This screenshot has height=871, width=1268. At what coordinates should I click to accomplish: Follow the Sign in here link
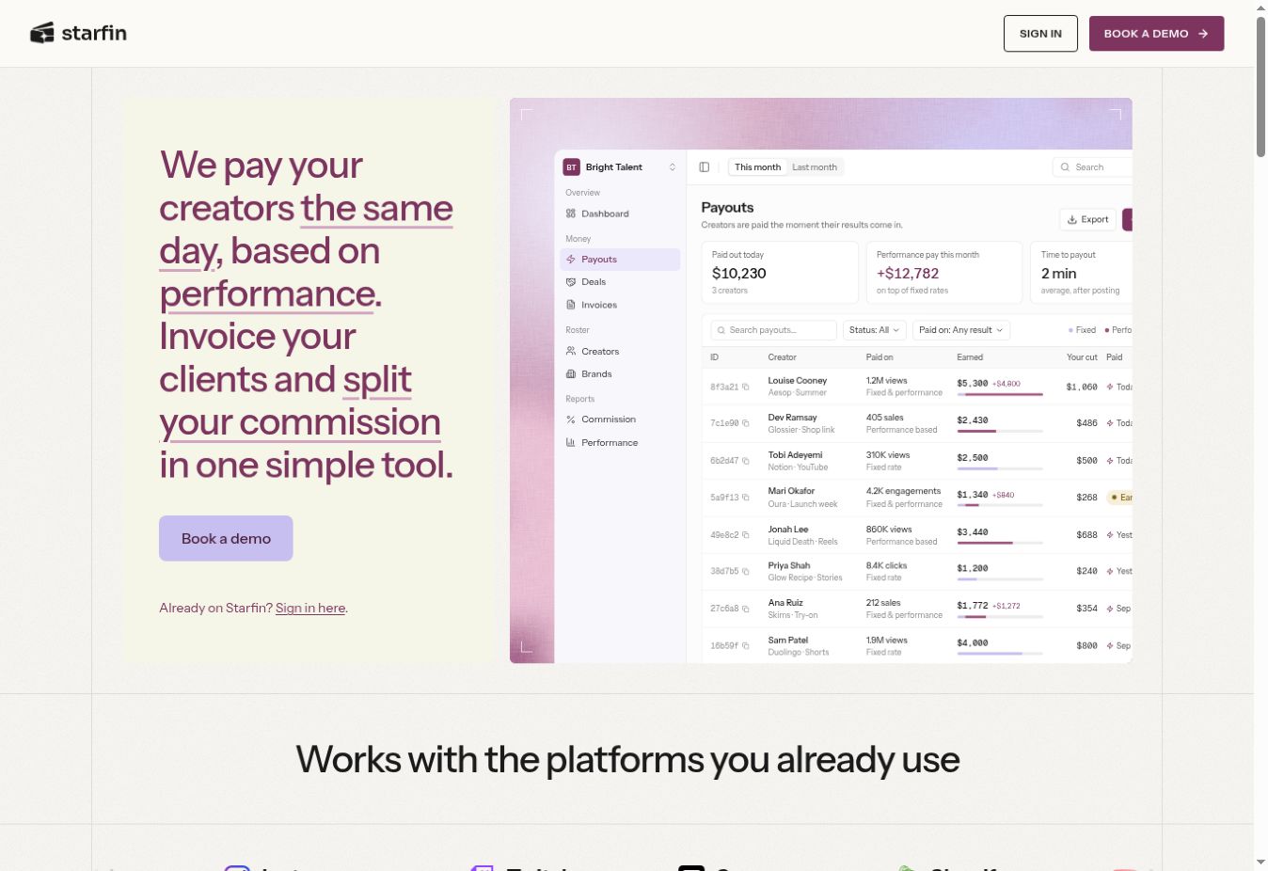310,609
